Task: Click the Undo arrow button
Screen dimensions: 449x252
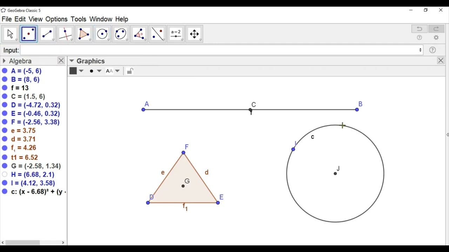Action: (420, 29)
